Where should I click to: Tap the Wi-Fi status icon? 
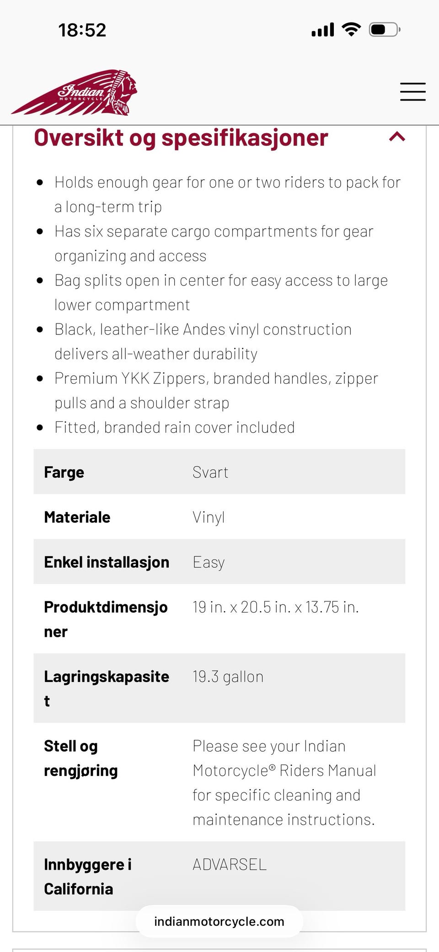pos(351,30)
